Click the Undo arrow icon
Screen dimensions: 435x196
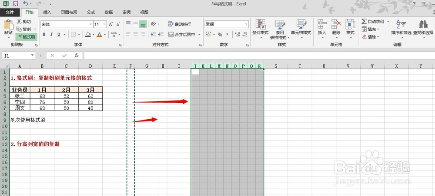tap(26, 3)
